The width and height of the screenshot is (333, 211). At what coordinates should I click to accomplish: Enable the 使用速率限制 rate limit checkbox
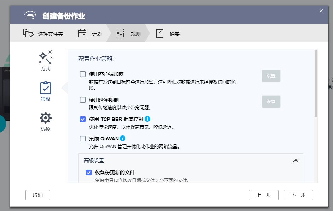83,100
